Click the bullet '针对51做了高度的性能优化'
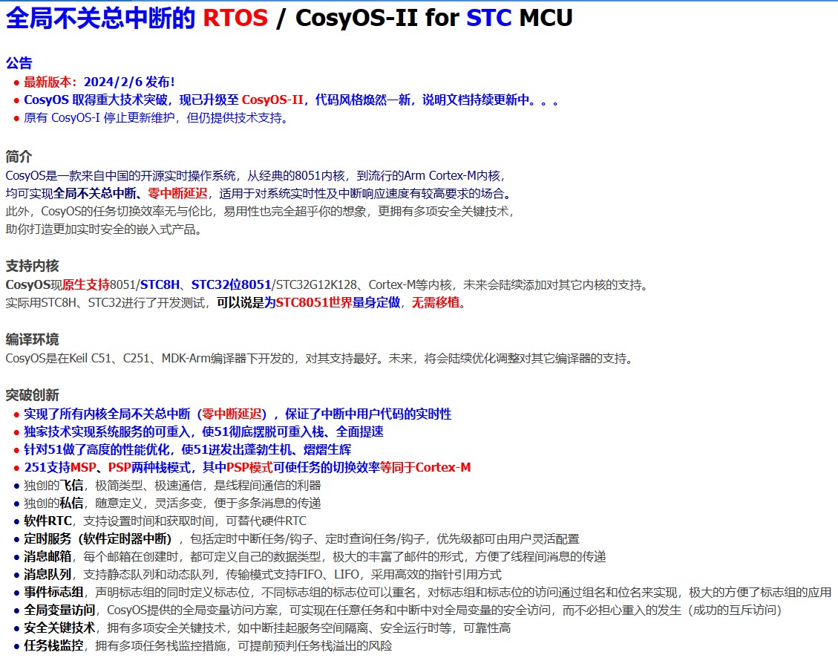 (x=188, y=449)
